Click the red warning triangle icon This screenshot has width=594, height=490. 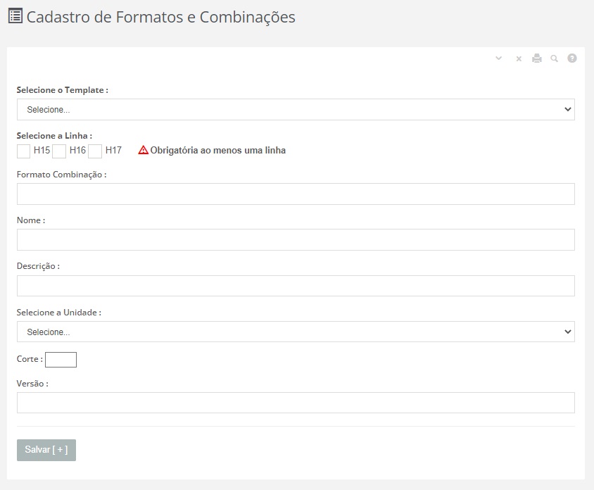143,150
